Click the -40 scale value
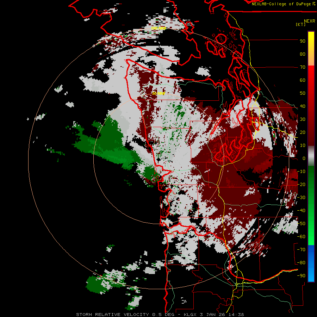Image resolution: width=317 pixels, height=317 pixels. [x=301, y=211]
